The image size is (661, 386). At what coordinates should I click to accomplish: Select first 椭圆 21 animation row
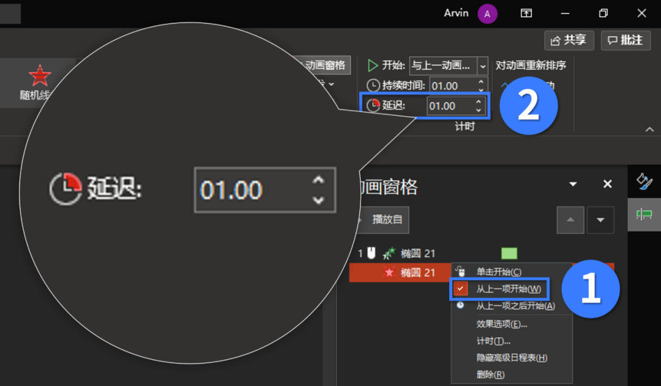482,253
